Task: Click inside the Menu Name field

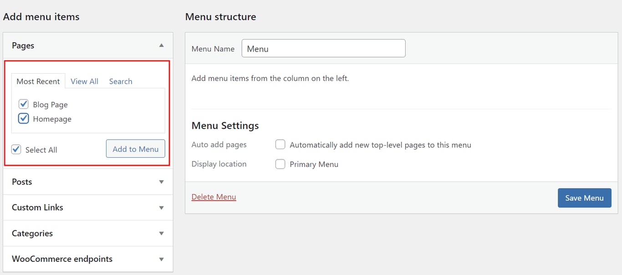Action: pos(323,48)
